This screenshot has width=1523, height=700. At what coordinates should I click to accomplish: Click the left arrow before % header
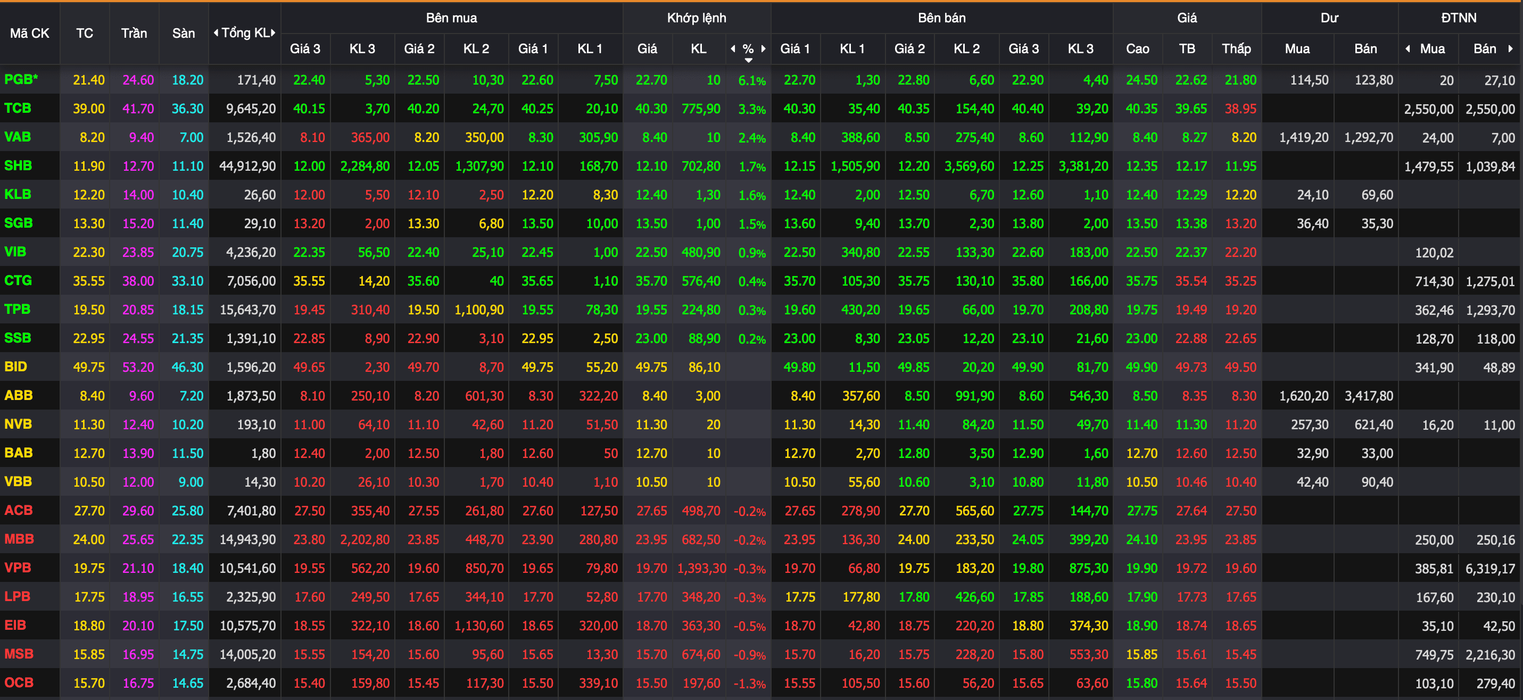click(733, 49)
